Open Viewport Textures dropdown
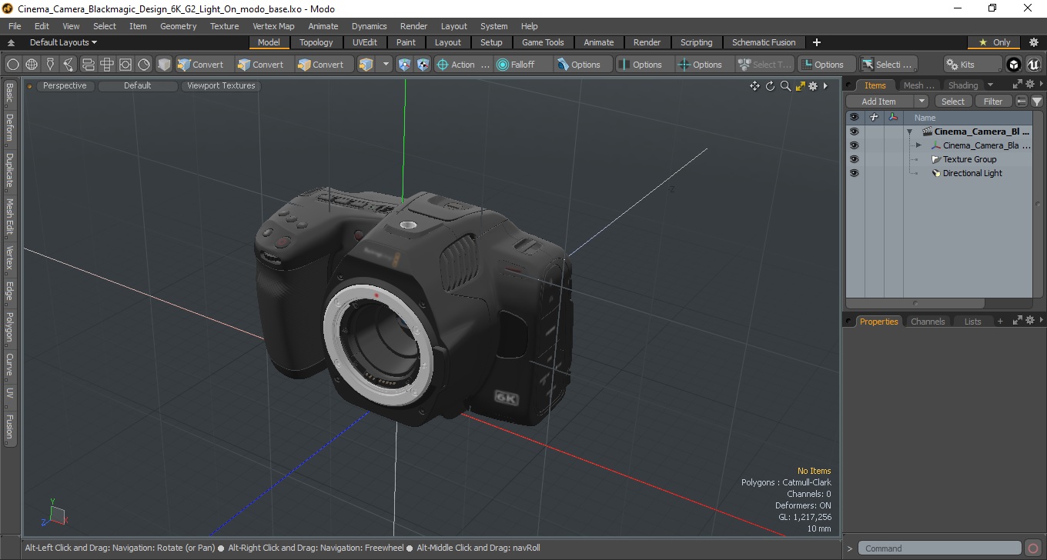The width and height of the screenshot is (1047, 560). [221, 86]
